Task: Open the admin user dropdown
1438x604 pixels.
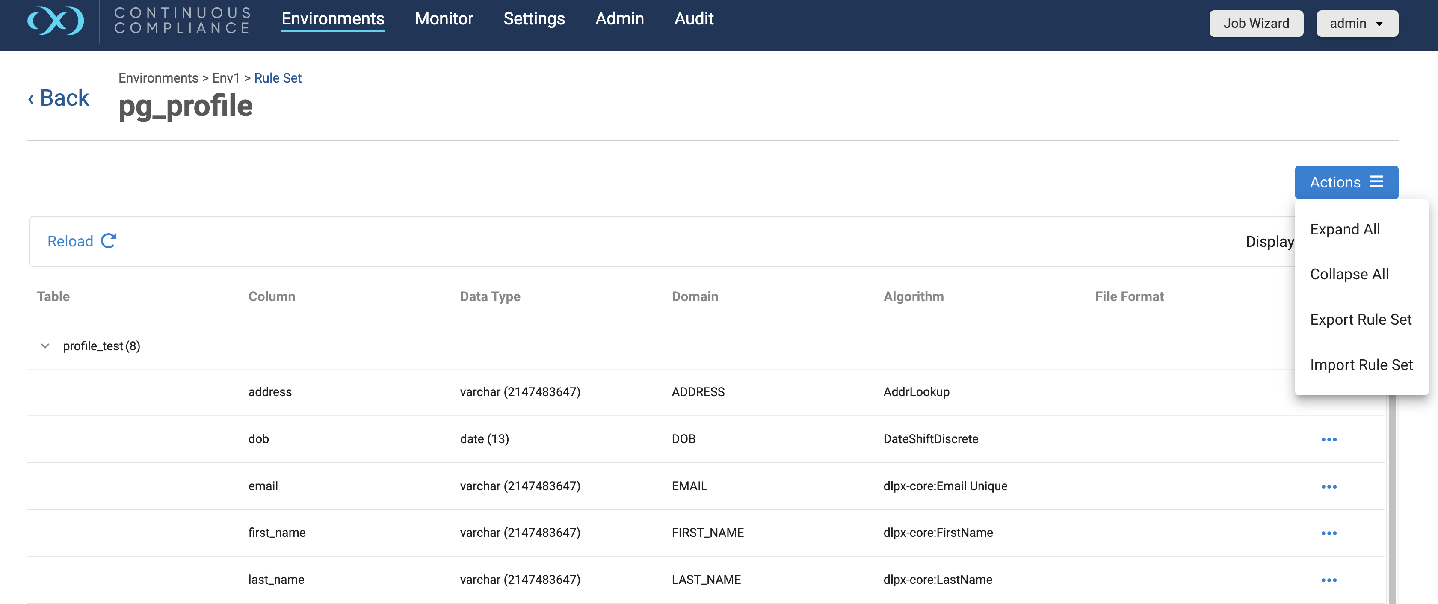Action: click(1356, 24)
